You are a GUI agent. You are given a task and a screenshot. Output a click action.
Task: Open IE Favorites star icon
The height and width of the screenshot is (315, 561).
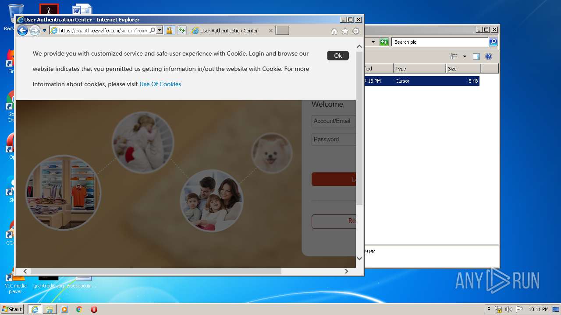click(x=345, y=31)
